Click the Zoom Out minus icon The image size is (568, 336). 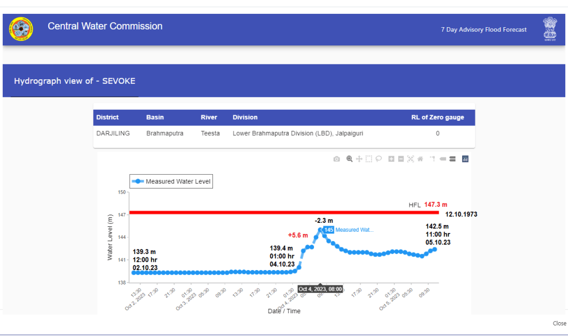[x=400, y=159]
